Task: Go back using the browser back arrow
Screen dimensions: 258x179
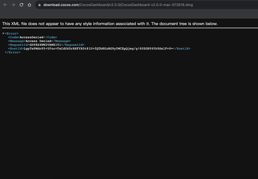Action: 5,5
